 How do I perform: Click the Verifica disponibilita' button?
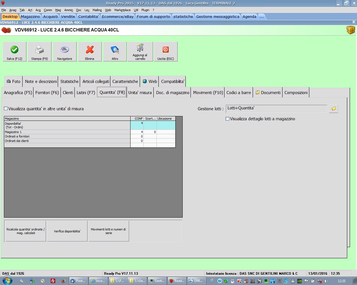point(67,231)
